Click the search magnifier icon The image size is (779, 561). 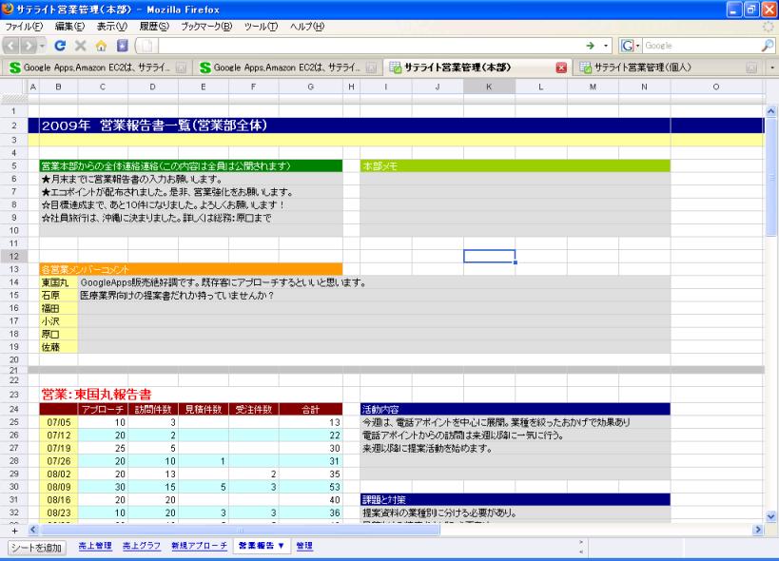coord(768,45)
